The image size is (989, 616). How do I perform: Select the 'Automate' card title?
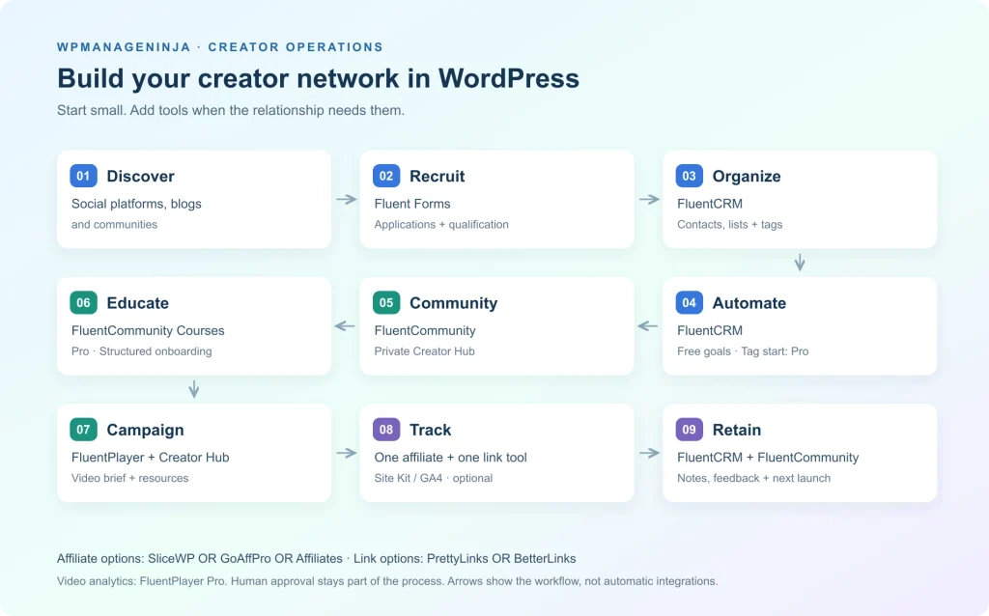[x=749, y=302]
